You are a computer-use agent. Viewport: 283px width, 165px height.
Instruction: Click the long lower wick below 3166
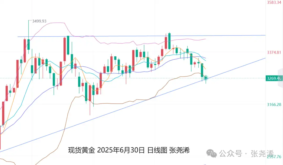pos(90,108)
